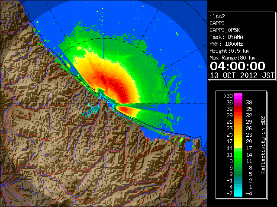Click the '---' legend label
This screenshot has height=207, width=277.
(248, 96)
